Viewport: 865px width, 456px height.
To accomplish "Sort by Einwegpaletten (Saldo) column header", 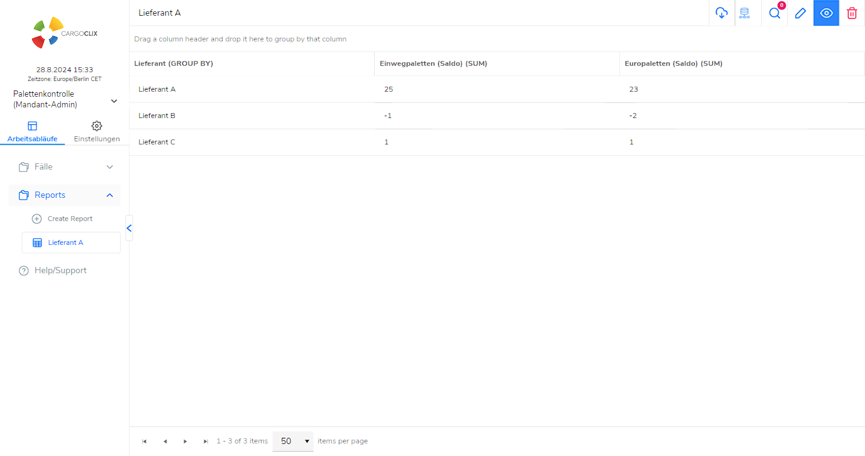I will tap(434, 63).
